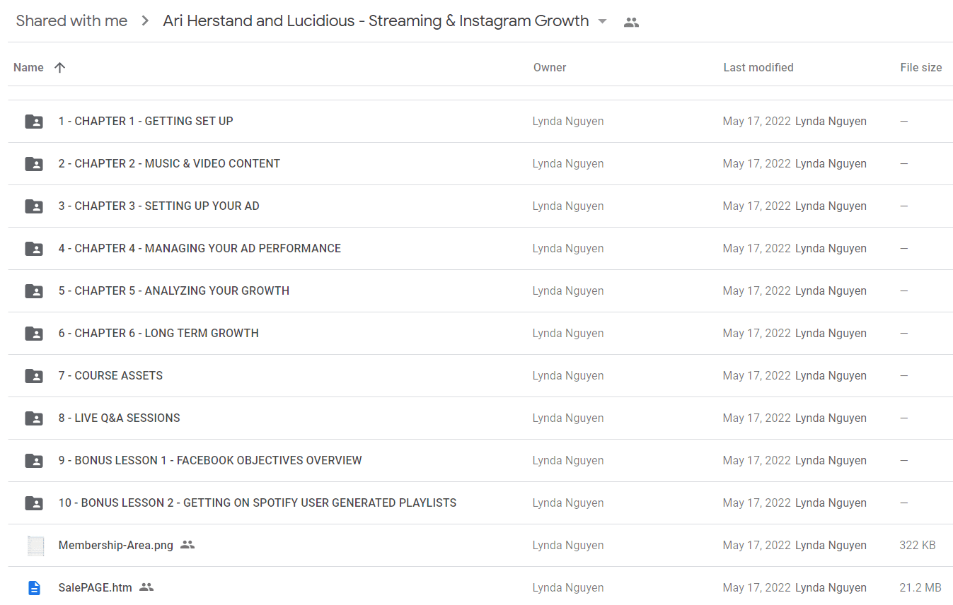Sort by the Name column header
This screenshot has height=605, width=953.
tap(28, 68)
